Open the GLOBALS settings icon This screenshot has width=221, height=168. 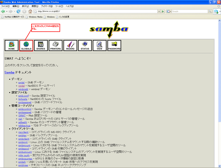pos(26,46)
